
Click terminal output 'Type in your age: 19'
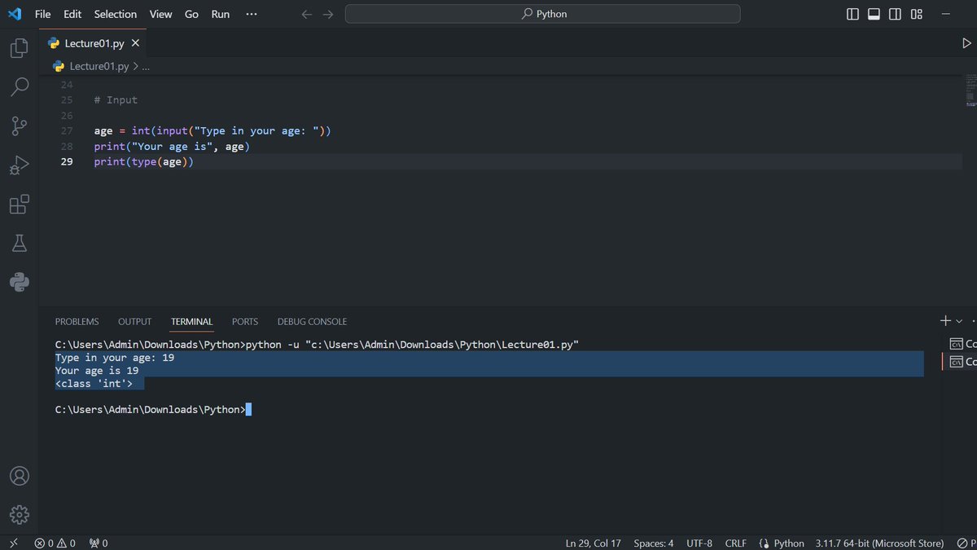click(x=115, y=358)
